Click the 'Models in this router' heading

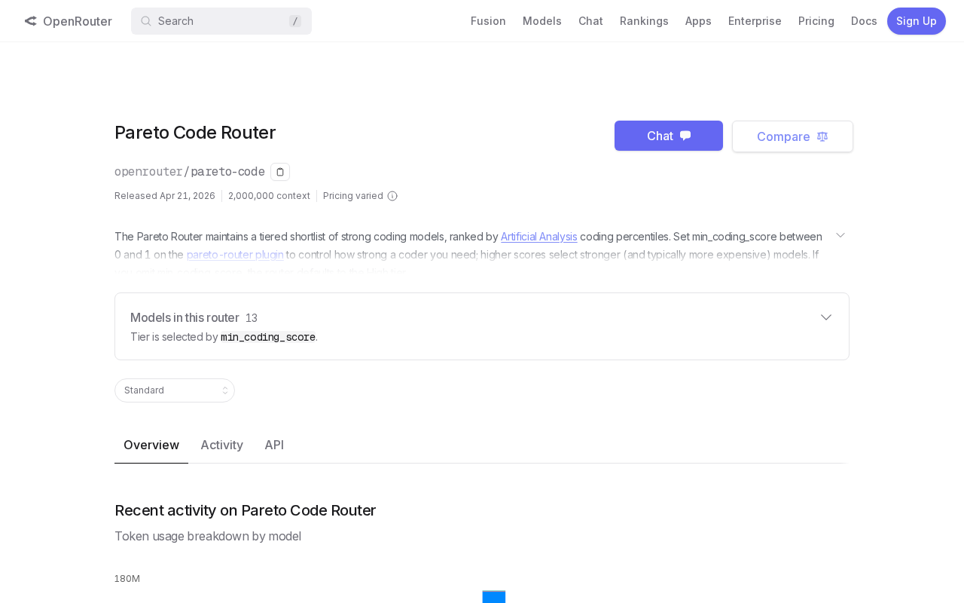point(185,317)
